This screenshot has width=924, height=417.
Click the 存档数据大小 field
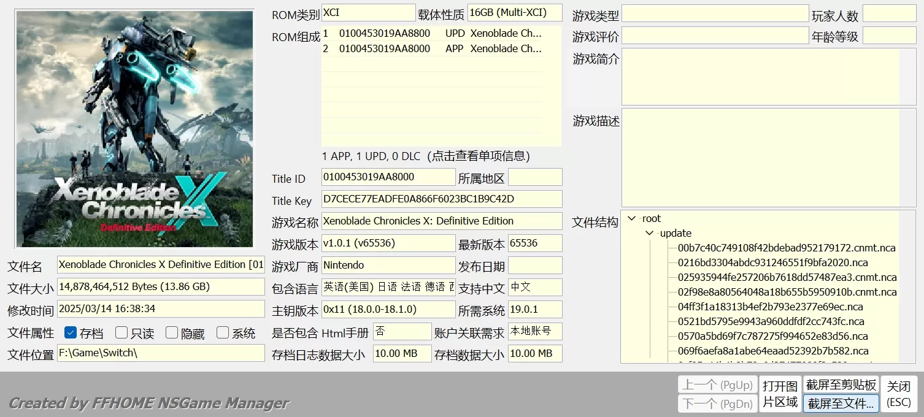click(535, 354)
